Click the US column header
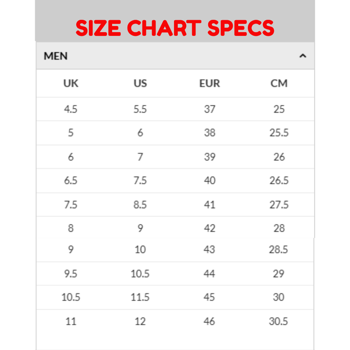This screenshot has height=350, width=350. tap(140, 83)
